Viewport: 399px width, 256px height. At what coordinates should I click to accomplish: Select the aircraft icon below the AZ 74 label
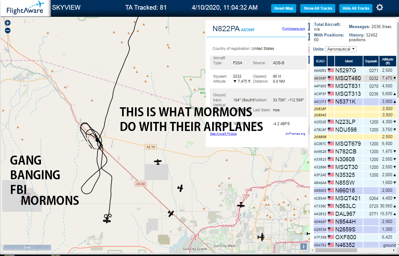tap(158, 162)
